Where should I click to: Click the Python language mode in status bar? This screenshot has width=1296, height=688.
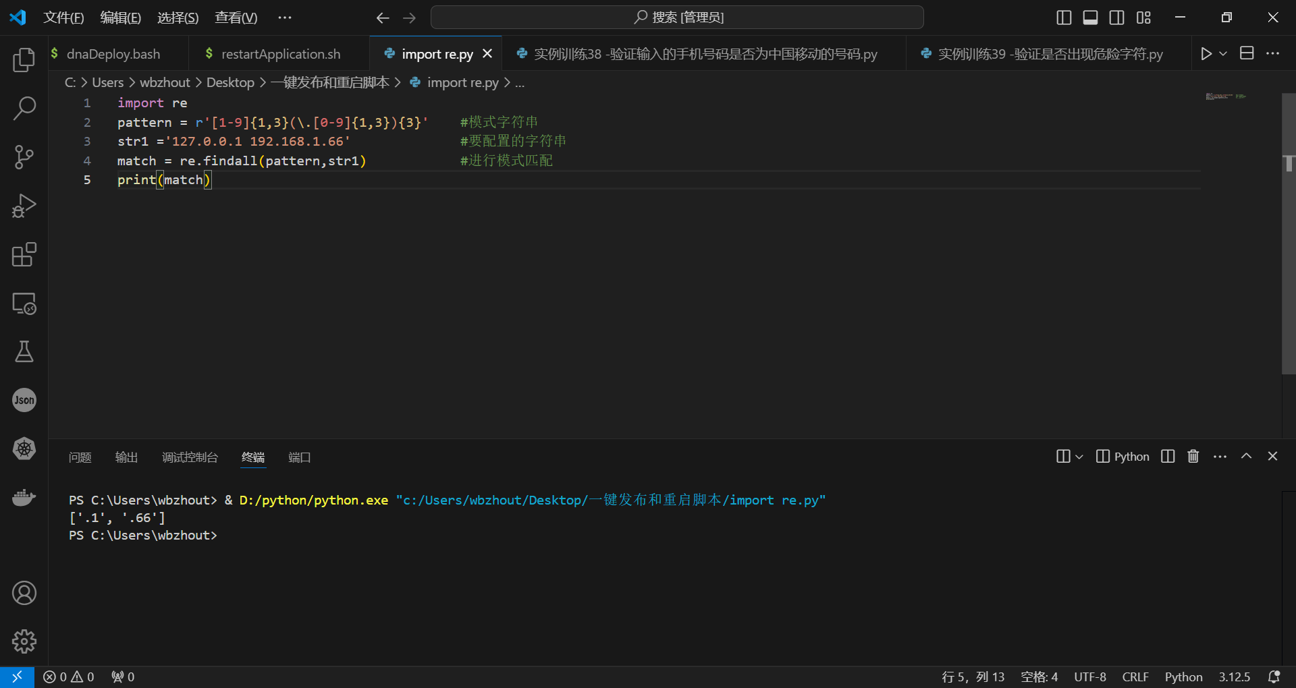pos(1183,677)
